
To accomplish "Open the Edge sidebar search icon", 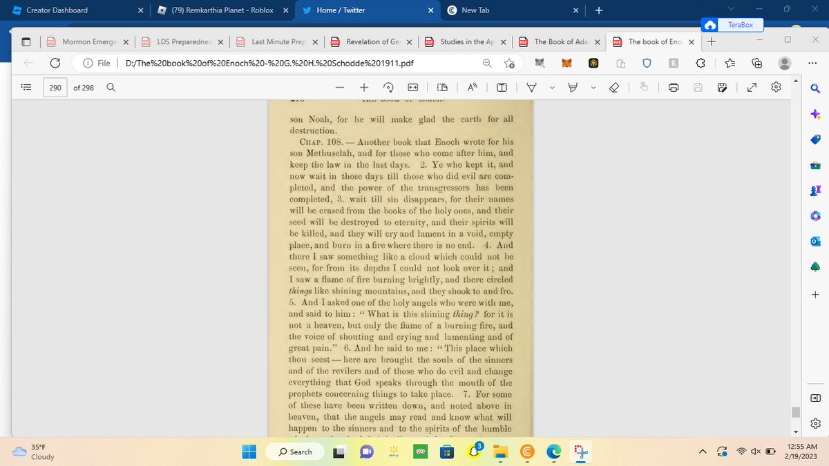I will click(x=815, y=88).
